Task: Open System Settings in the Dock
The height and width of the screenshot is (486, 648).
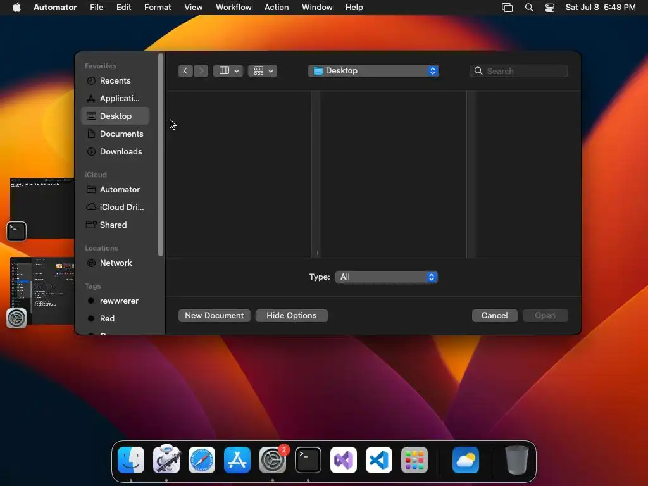Action: pos(273,460)
